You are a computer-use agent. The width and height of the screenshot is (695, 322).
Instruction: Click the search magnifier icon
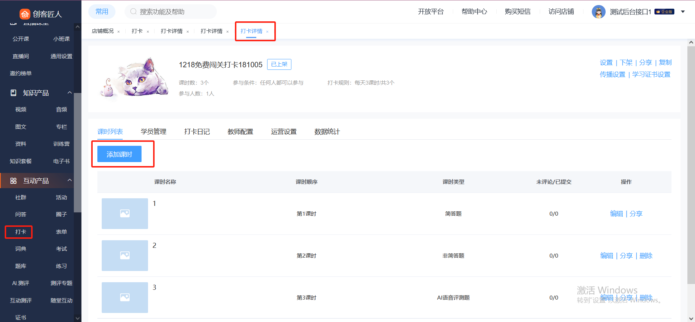tap(133, 12)
